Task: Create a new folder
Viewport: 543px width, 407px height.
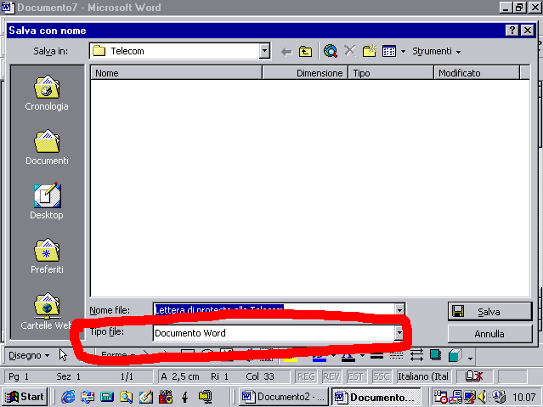Action: coord(369,51)
